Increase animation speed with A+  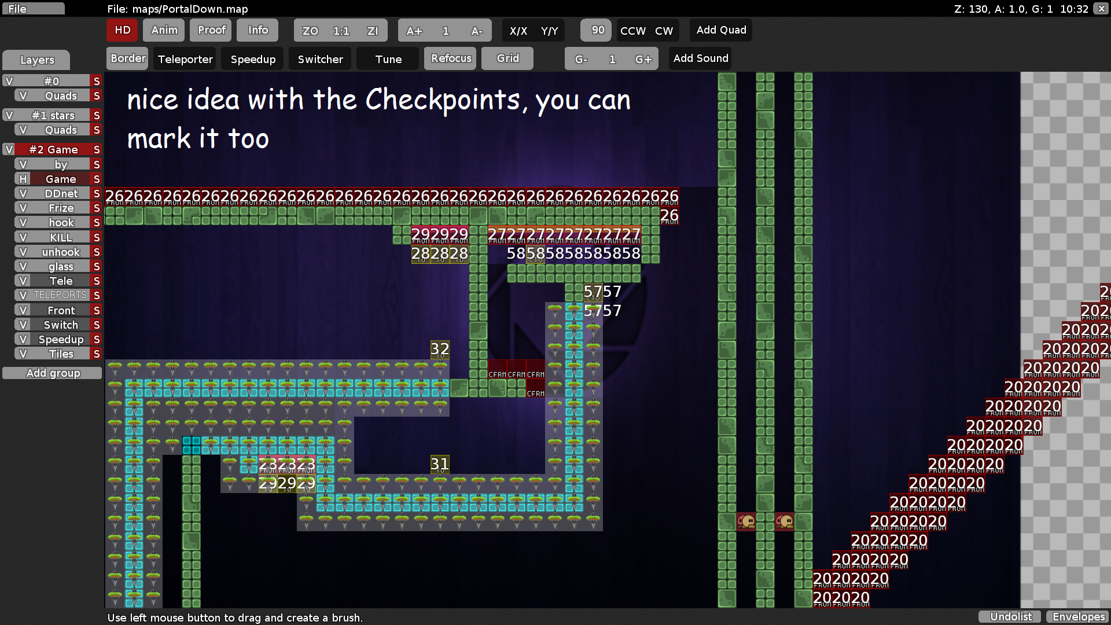pyautogui.click(x=414, y=30)
